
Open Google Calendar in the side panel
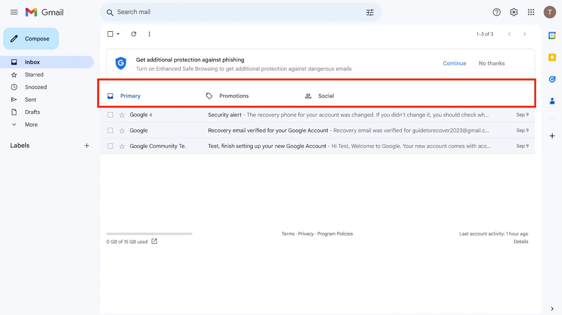point(552,35)
